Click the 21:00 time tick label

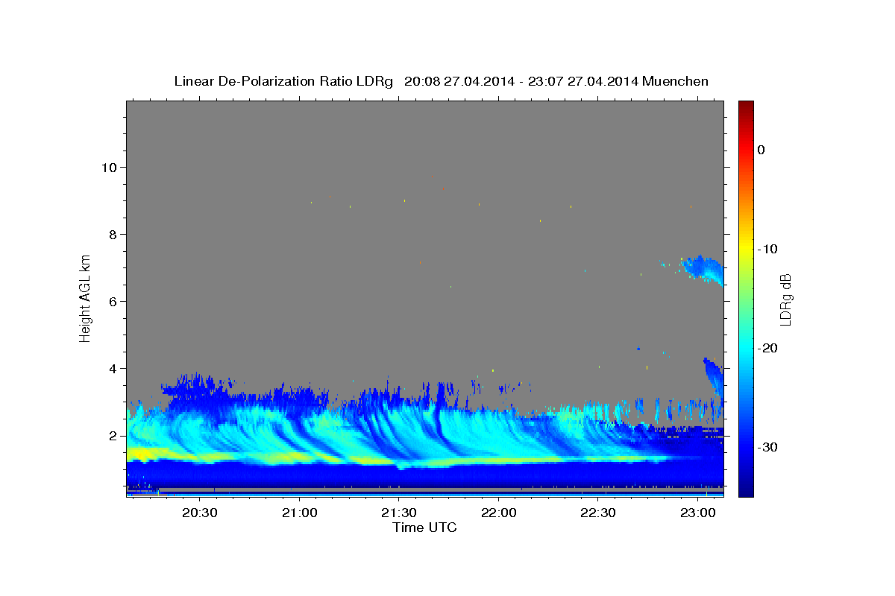pyautogui.click(x=299, y=513)
